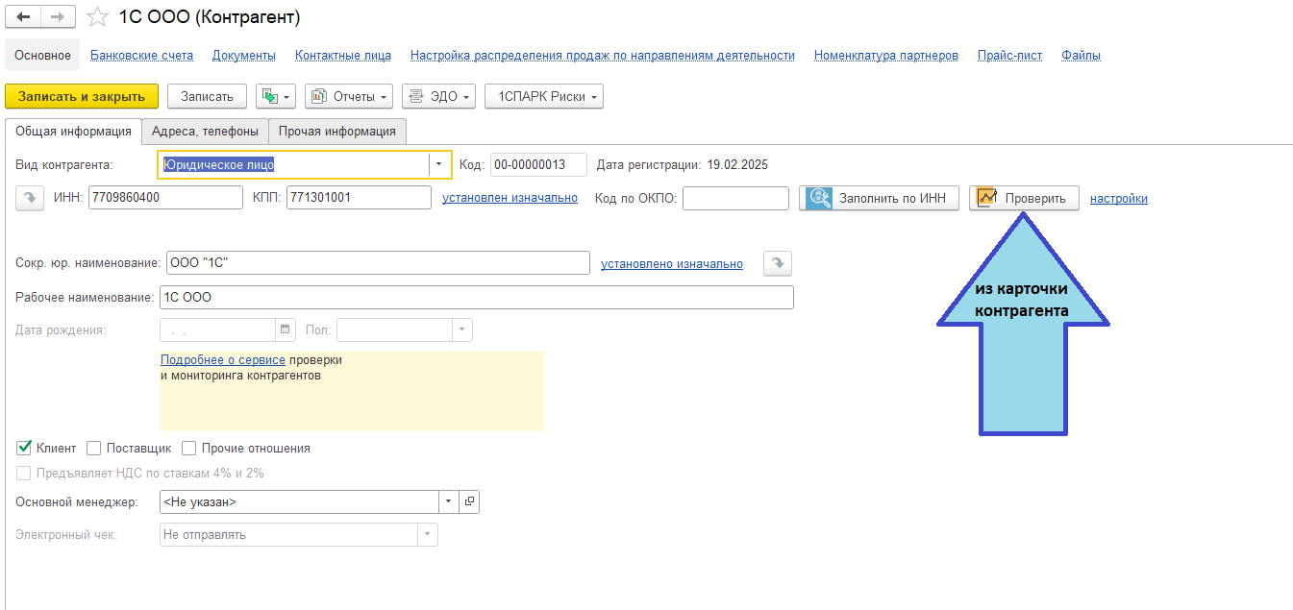Click the arrow icon left of ИНН

tap(31, 197)
